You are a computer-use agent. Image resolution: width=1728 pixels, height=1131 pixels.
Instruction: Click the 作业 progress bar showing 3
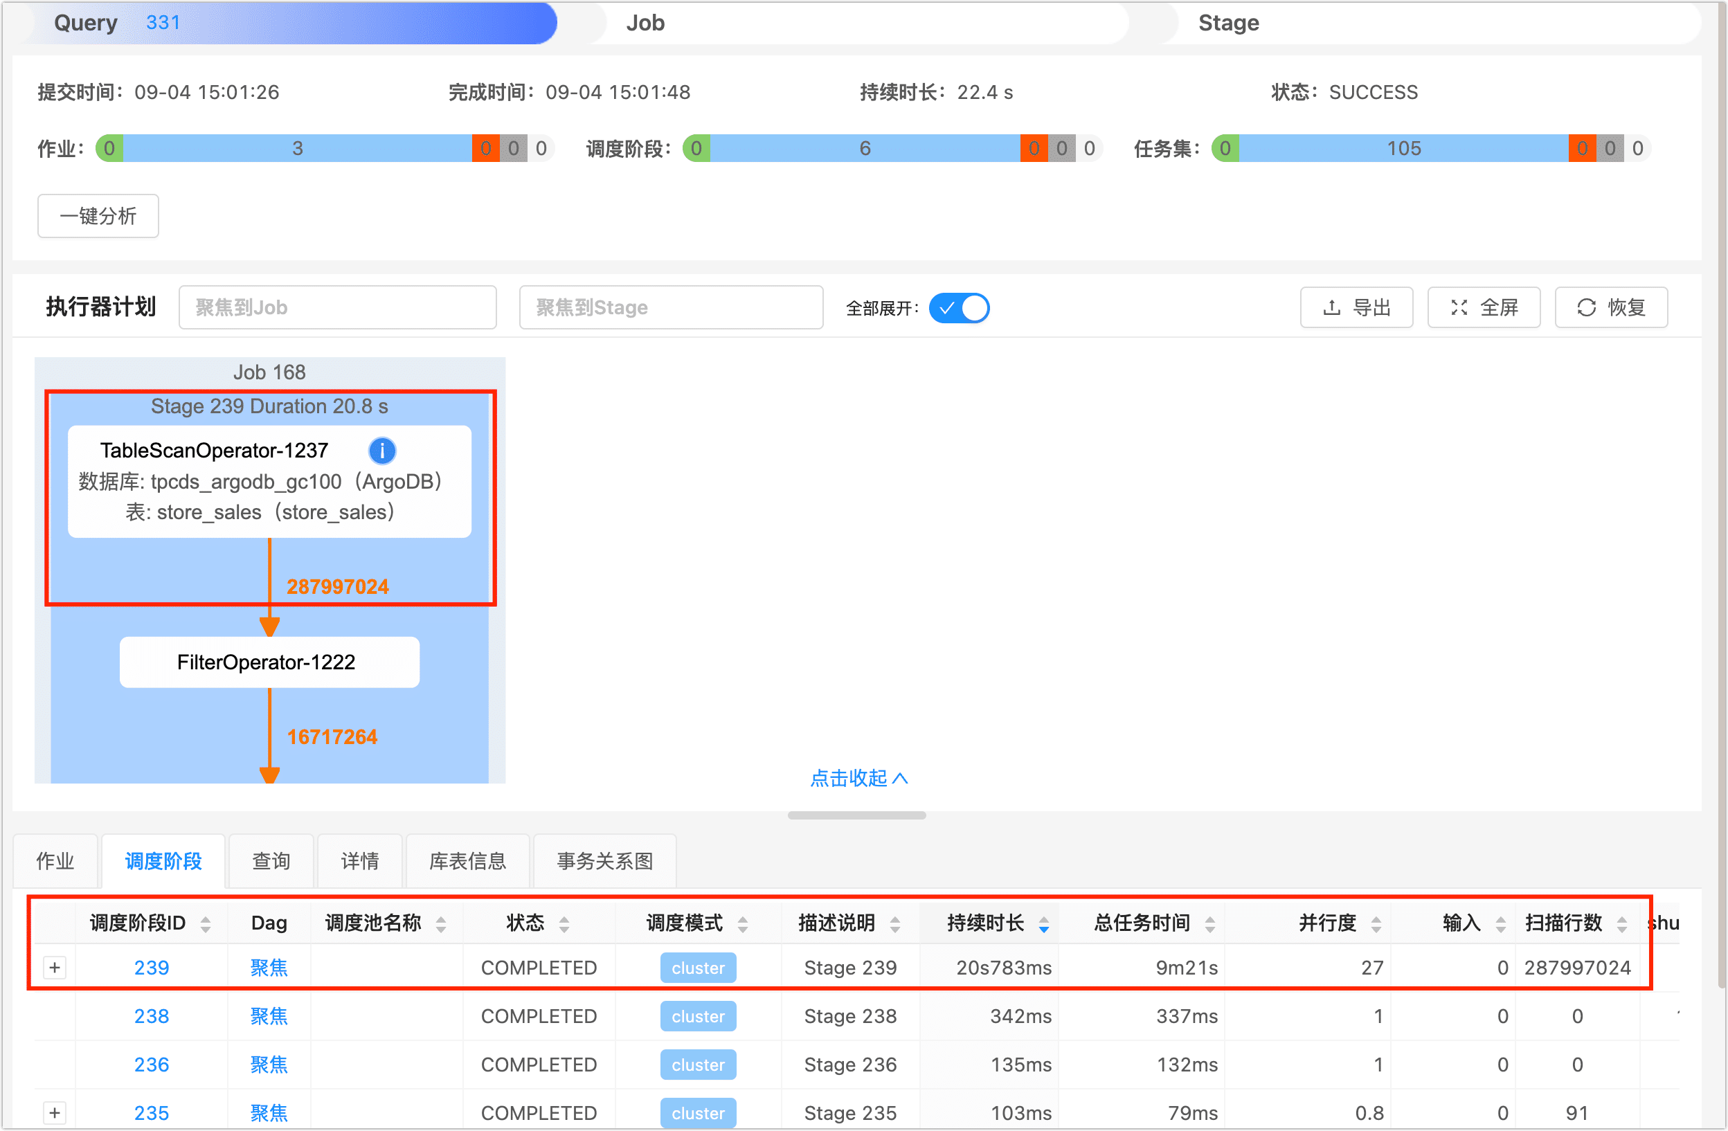(298, 149)
